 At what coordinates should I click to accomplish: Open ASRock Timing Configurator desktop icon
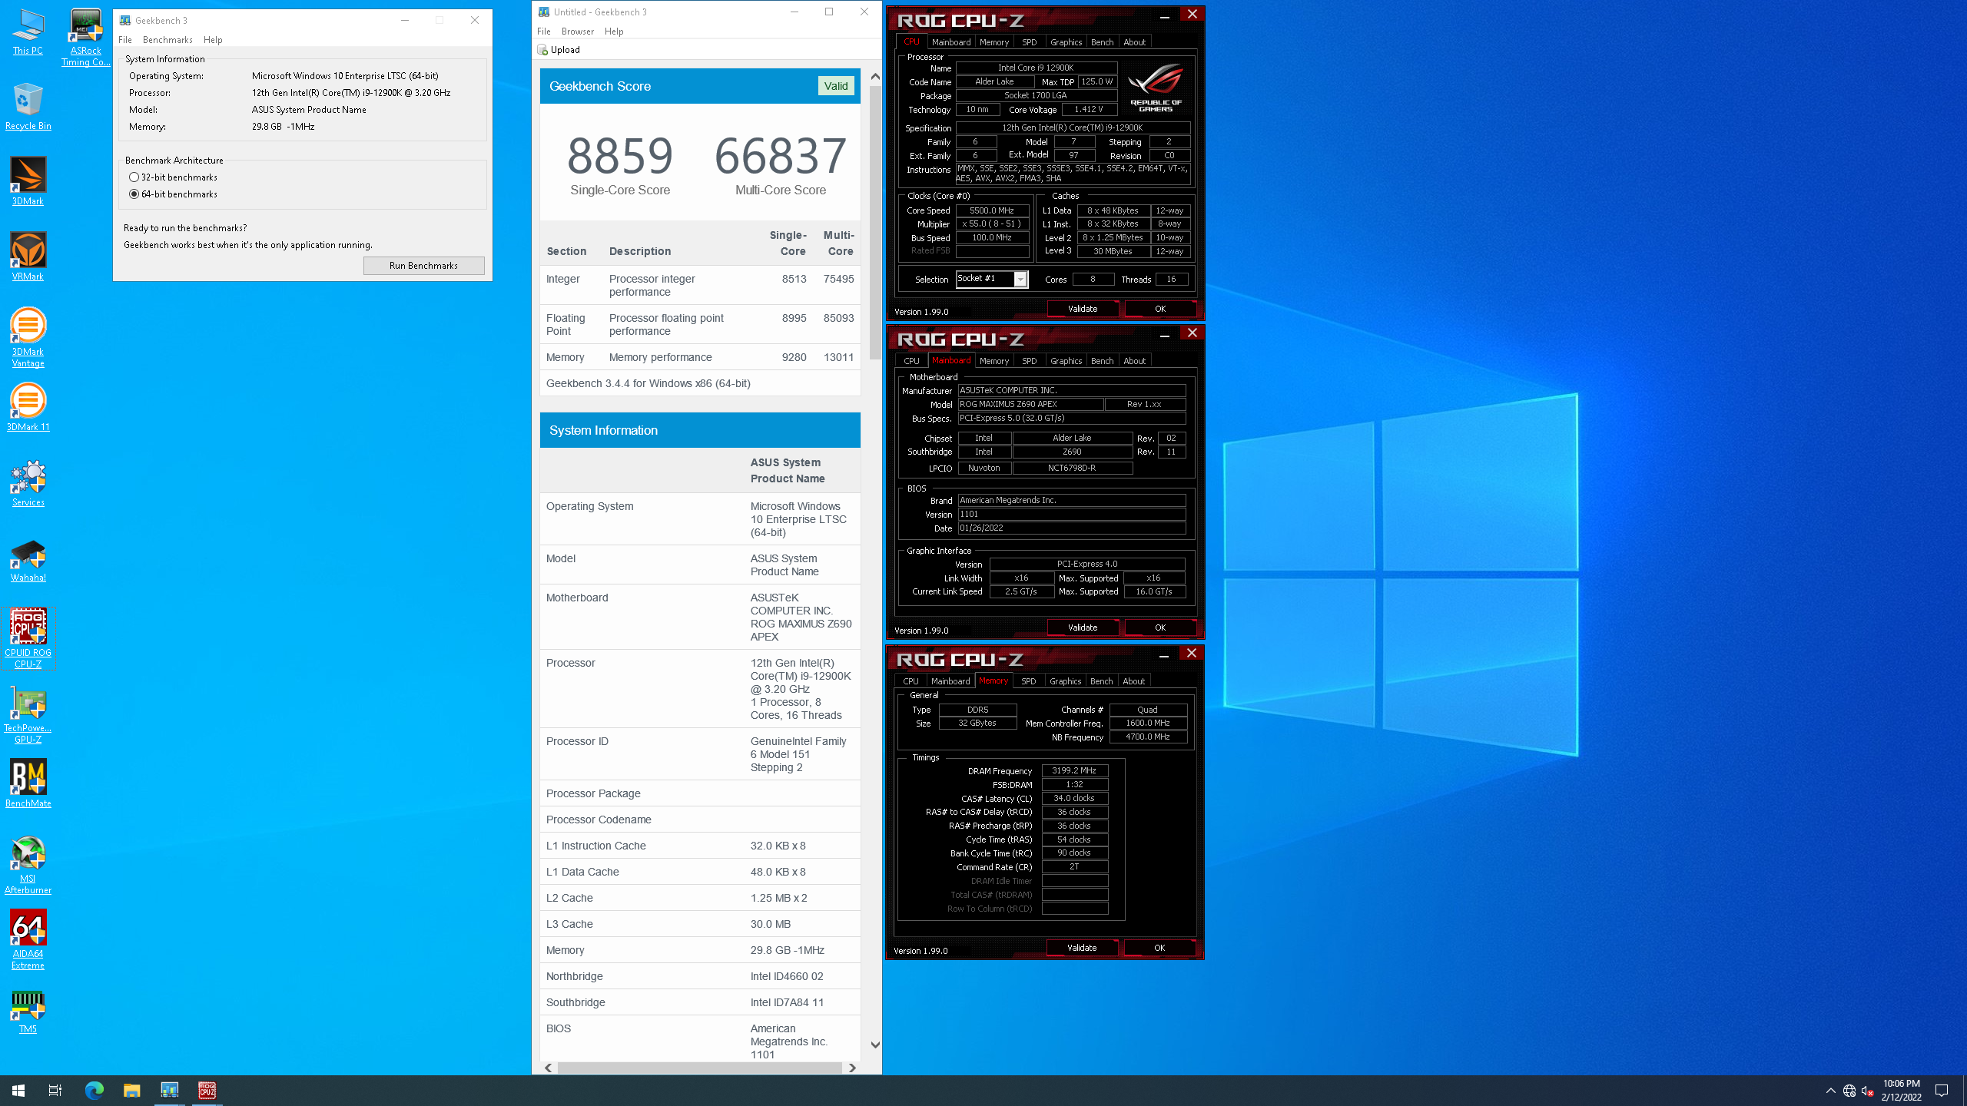coord(85,37)
